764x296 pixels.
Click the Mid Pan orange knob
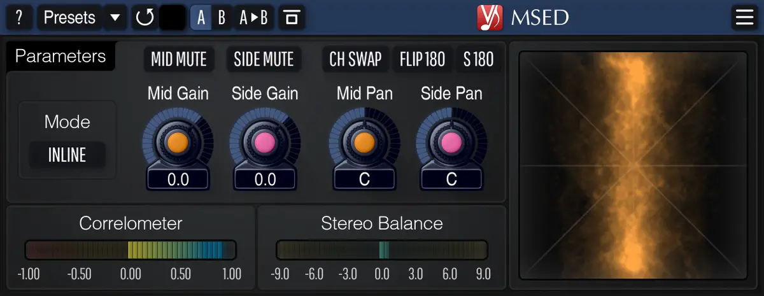coord(364,141)
